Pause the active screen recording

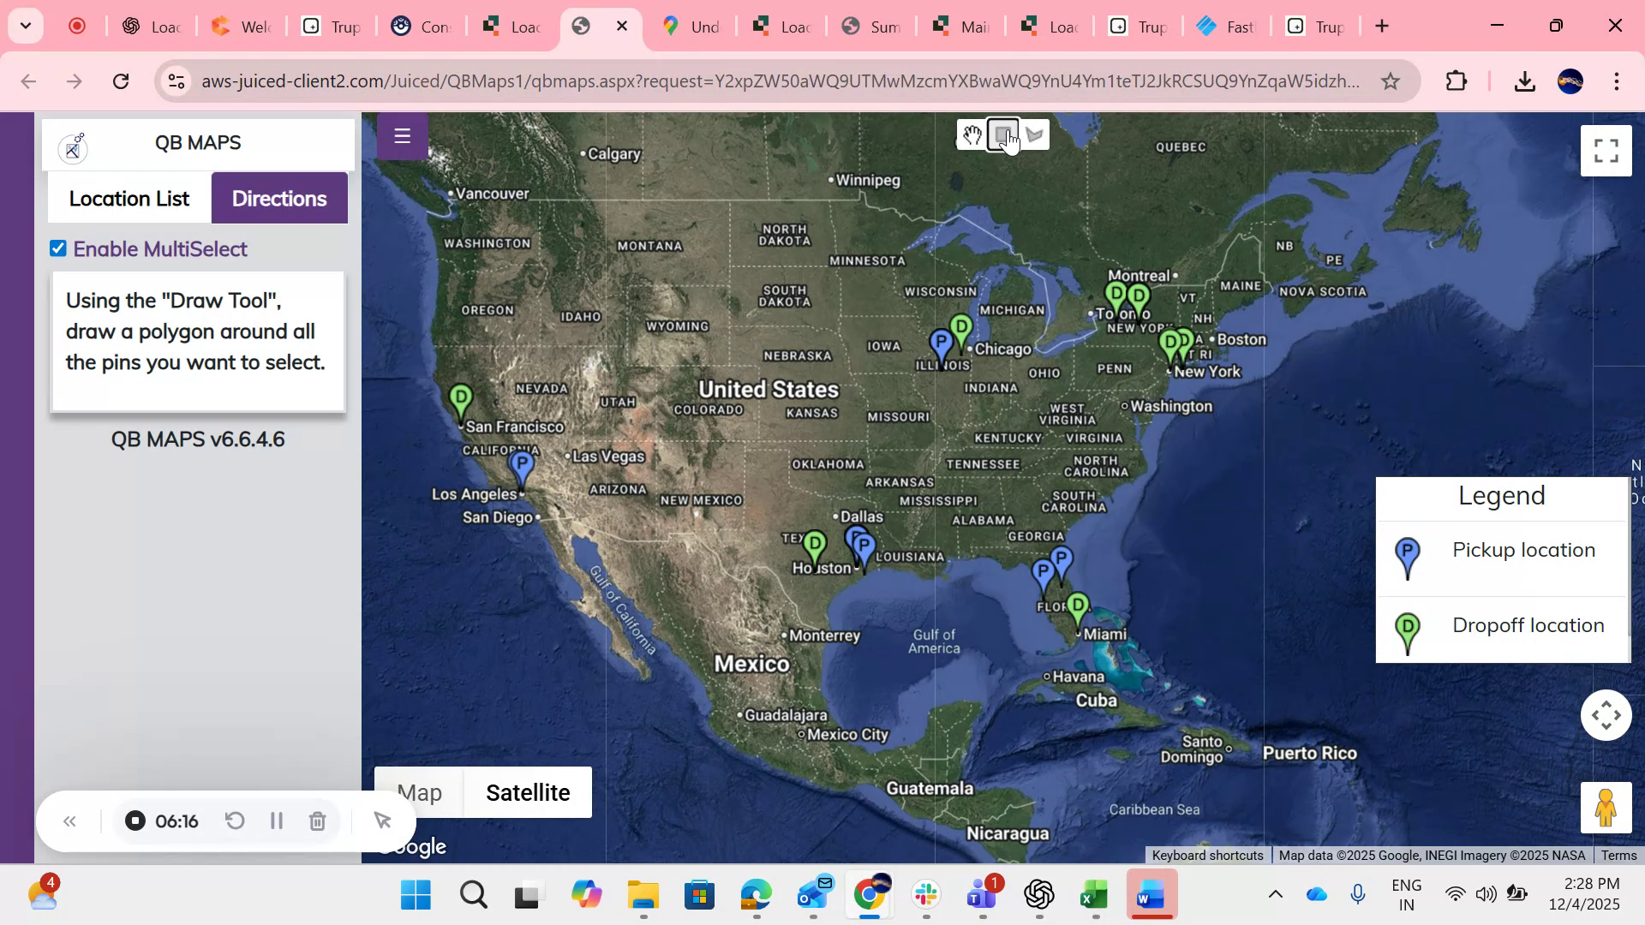point(277,821)
